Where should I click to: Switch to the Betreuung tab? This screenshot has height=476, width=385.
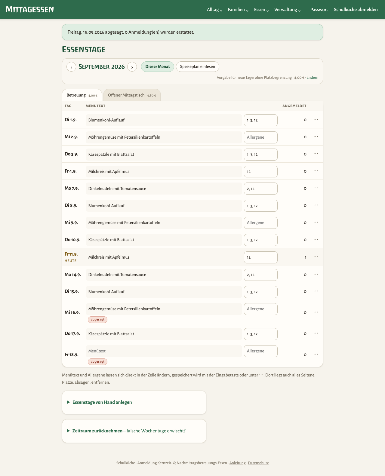coord(82,95)
